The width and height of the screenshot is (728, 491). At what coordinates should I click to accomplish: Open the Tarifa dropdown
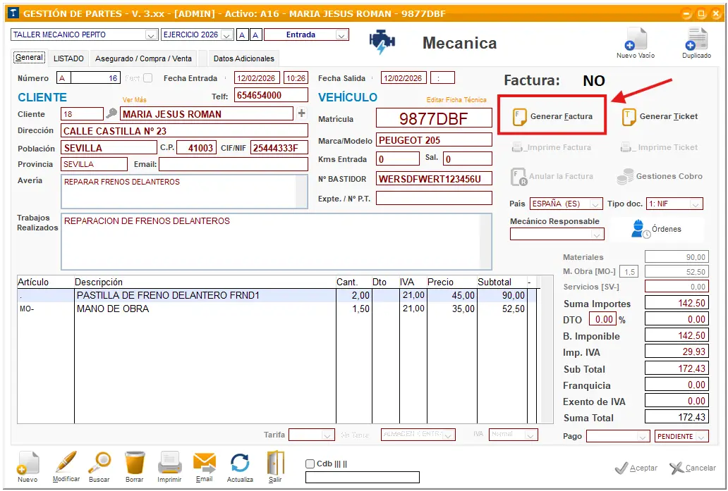pos(327,435)
